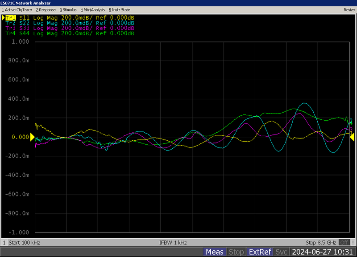Open the Mkr/Analysis menu
The image size is (357, 257).
[92, 9]
